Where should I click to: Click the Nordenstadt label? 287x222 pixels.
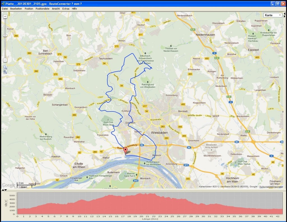[x=223, y=134]
